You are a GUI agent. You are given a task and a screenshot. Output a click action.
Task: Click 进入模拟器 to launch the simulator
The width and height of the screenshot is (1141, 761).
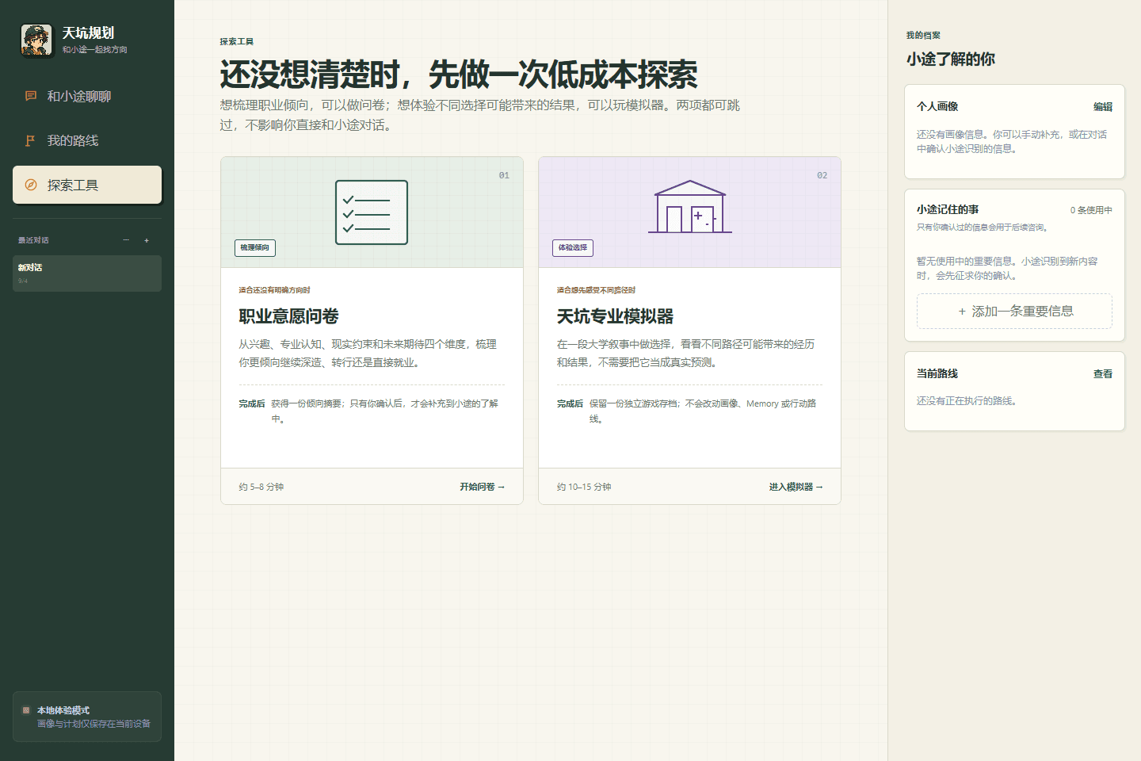point(796,487)
